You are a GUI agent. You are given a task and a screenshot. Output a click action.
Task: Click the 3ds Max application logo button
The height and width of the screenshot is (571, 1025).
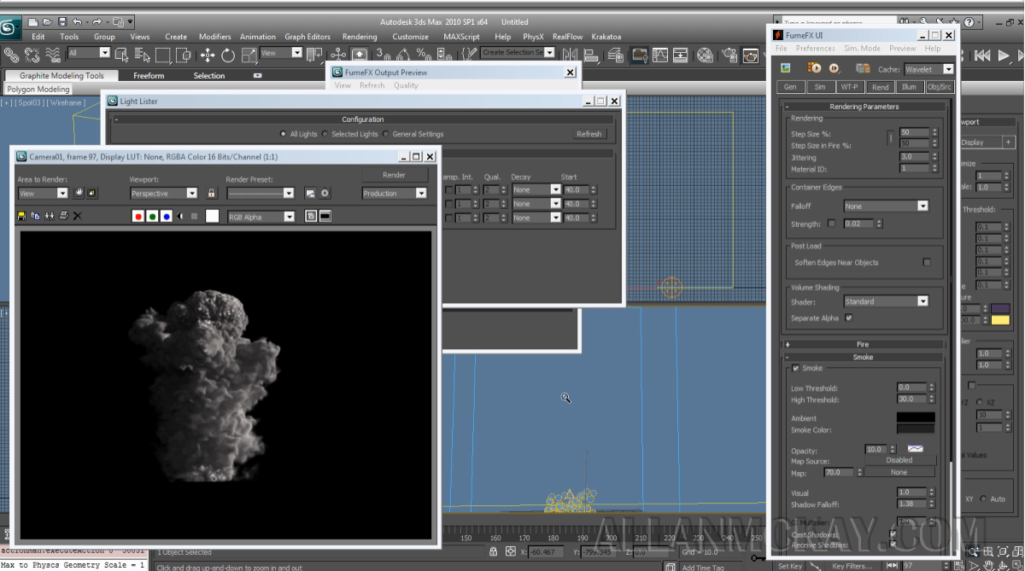pos(9,28)
